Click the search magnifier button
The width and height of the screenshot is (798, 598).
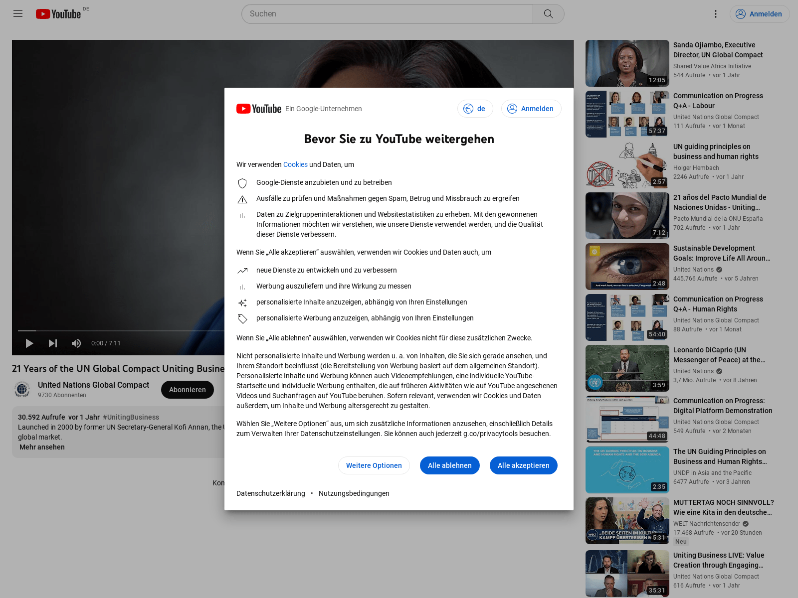tap(548, 14)
